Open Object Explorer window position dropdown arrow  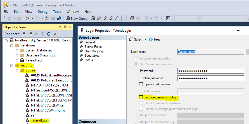[x=60, y=27]
